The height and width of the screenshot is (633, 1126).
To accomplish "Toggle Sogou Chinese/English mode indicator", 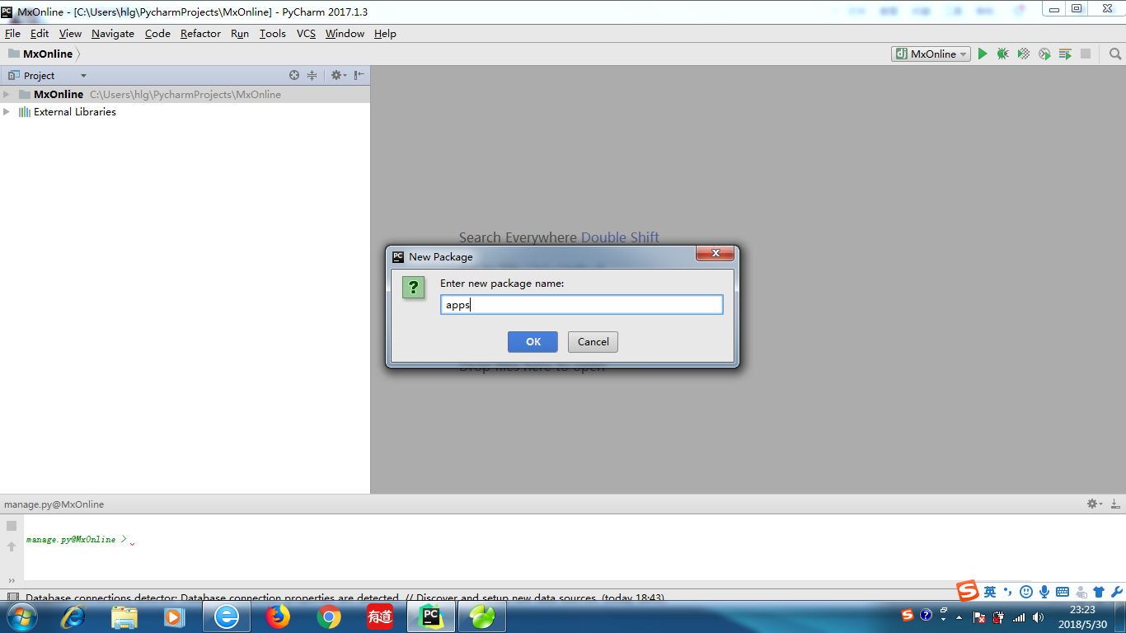I will tap(990, 592).
